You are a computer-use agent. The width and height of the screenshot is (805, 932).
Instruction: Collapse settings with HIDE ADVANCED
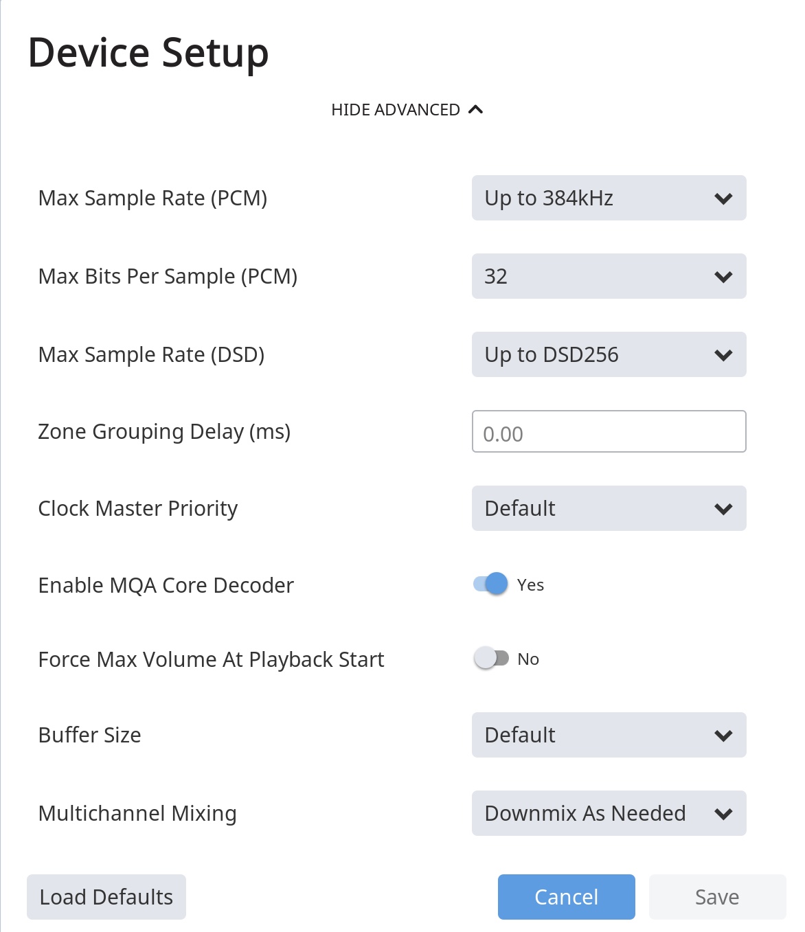[407, 110]
